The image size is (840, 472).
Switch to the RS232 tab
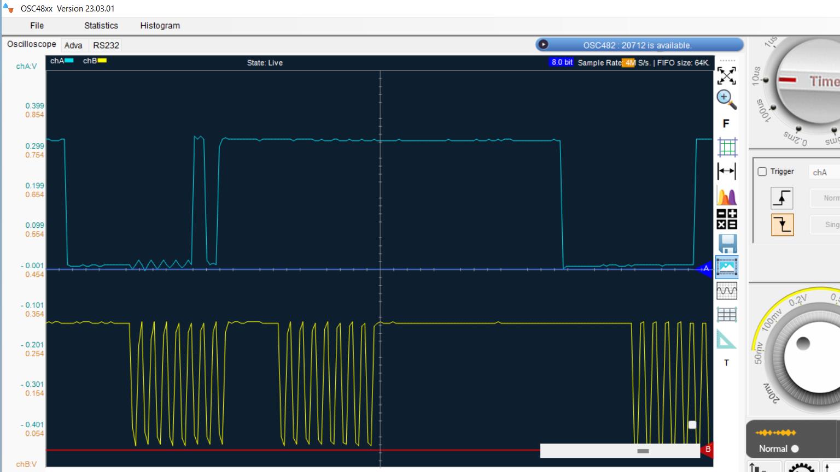tap(106, 45)
